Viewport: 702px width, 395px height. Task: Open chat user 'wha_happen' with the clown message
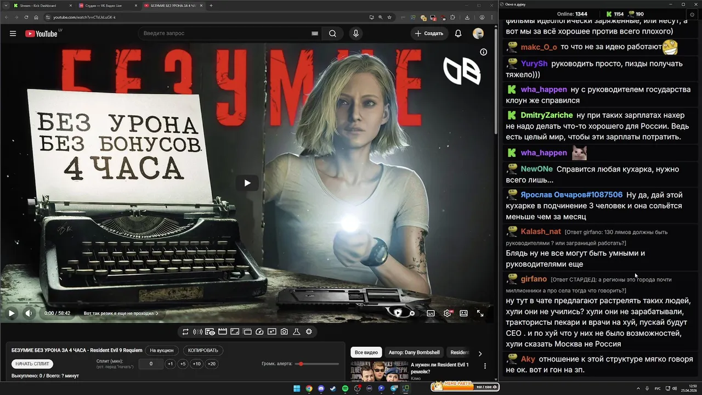(544, 89)
